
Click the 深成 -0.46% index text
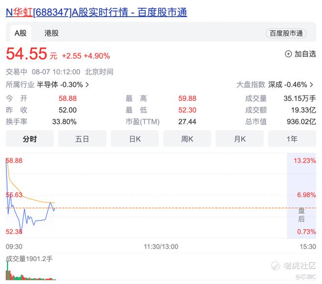288,85
